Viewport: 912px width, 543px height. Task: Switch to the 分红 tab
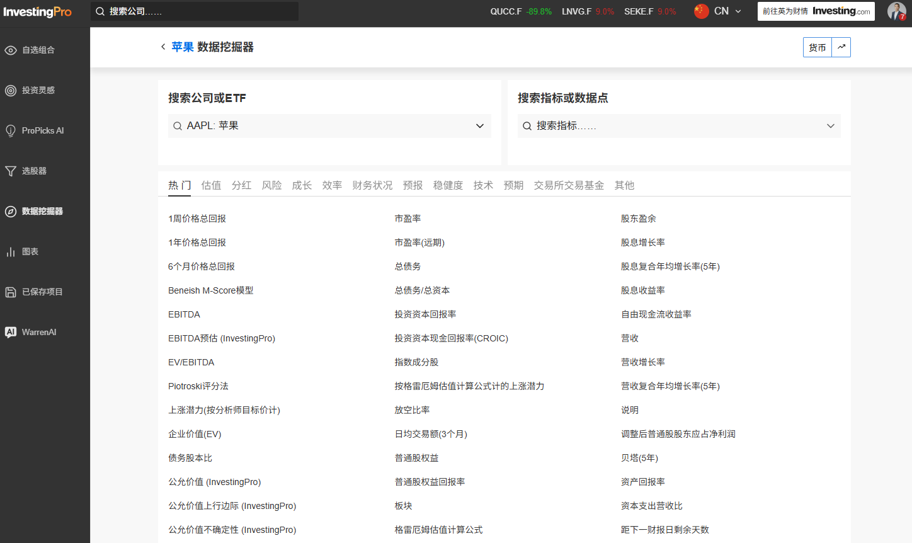pos(241,185)
